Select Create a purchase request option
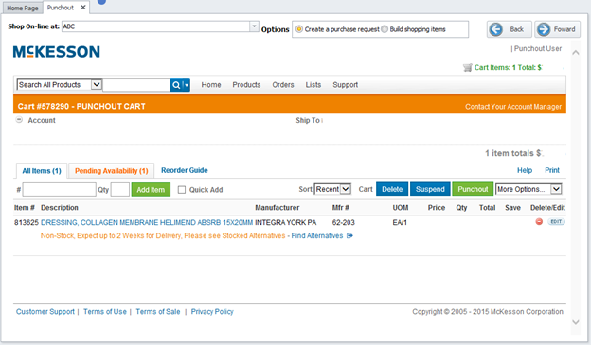The image size is (591, 345). tap(299, 29)
